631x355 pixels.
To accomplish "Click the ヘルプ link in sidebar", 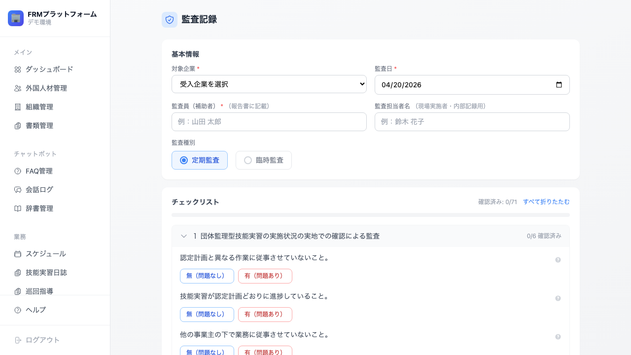I will [x=55, y=310].
